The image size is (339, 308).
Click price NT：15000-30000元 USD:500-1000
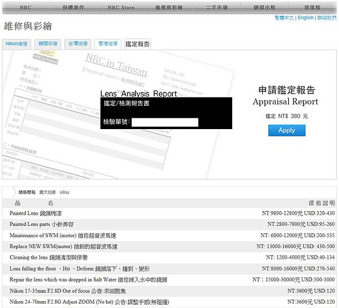click(294, 280)
